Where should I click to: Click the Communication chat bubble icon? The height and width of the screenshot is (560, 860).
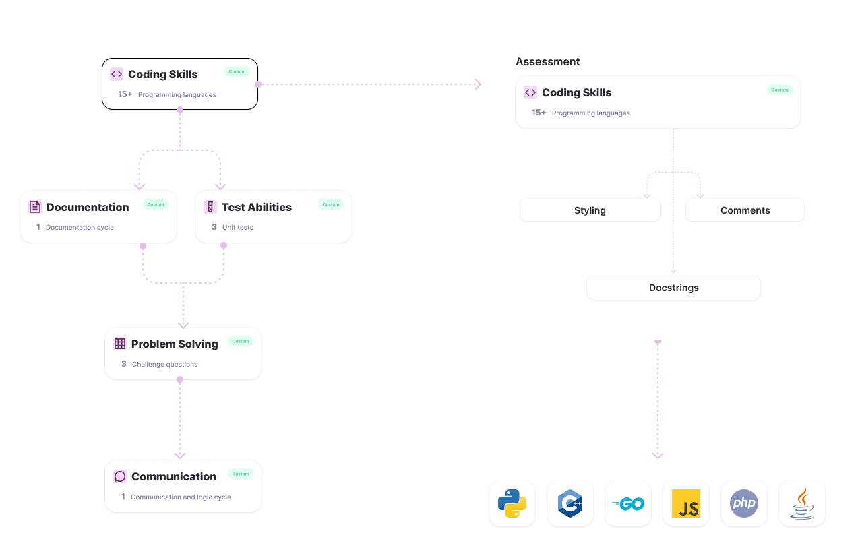pyautogui.click(x=120, y=476)
